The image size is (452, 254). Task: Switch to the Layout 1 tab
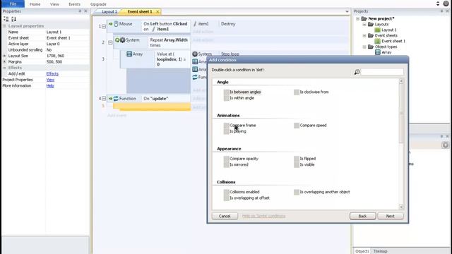point(109,12)
